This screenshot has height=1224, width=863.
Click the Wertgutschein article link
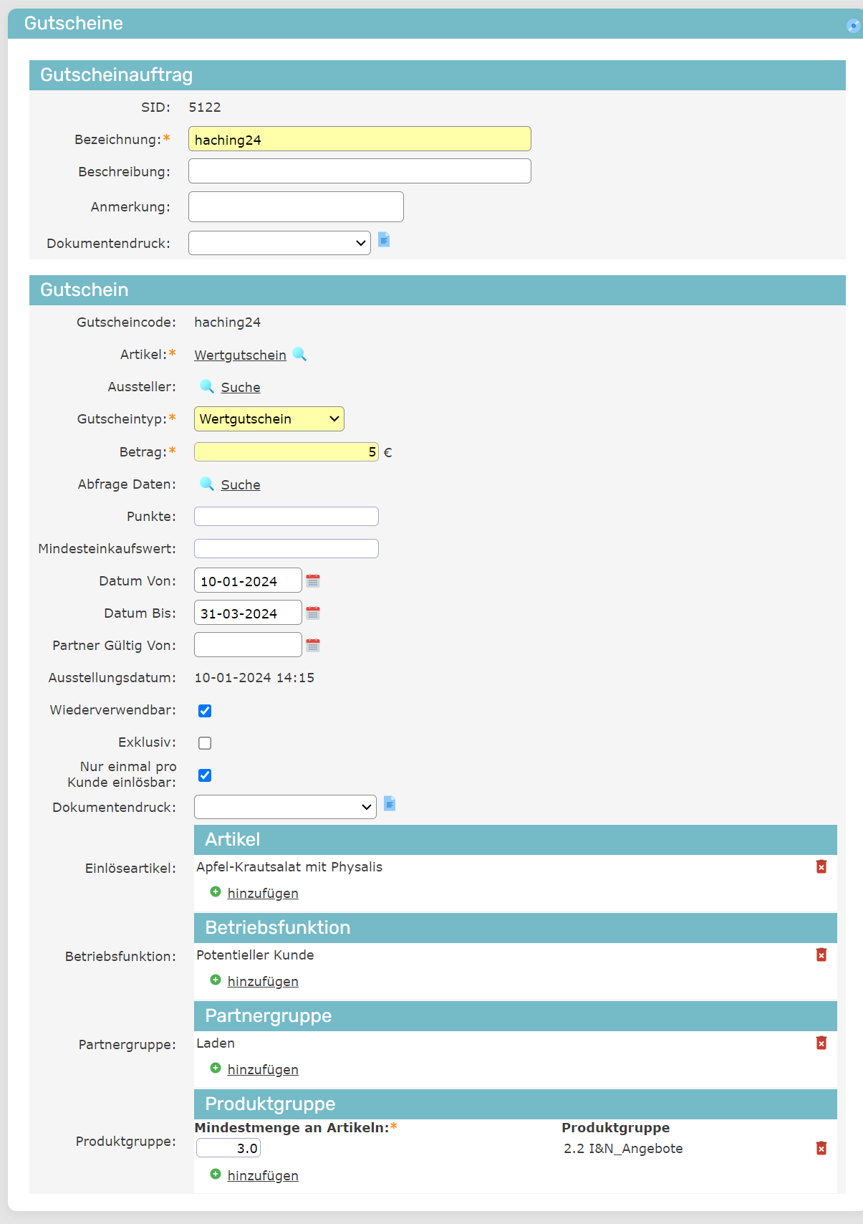click(240, 355)
